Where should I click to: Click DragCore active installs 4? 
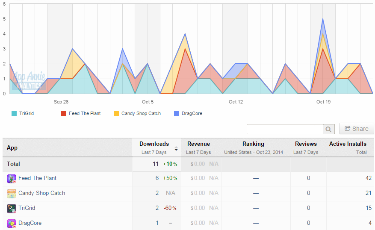pyautogui.click(x=370, y=223)
